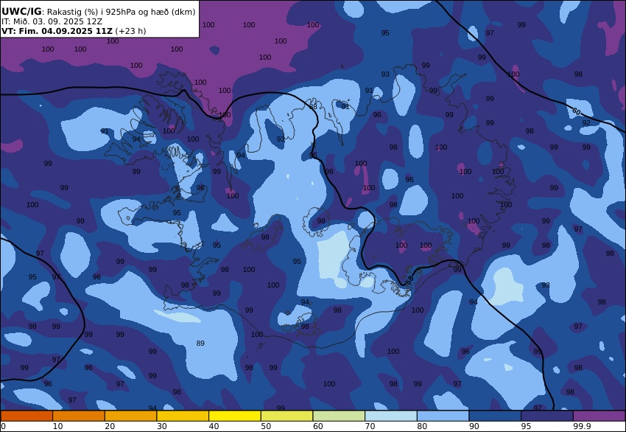Viewport: 626px width, 432px height.
Task: Click the pale blue 70–80 legend swatch
Action: click(x=391, y=416)
